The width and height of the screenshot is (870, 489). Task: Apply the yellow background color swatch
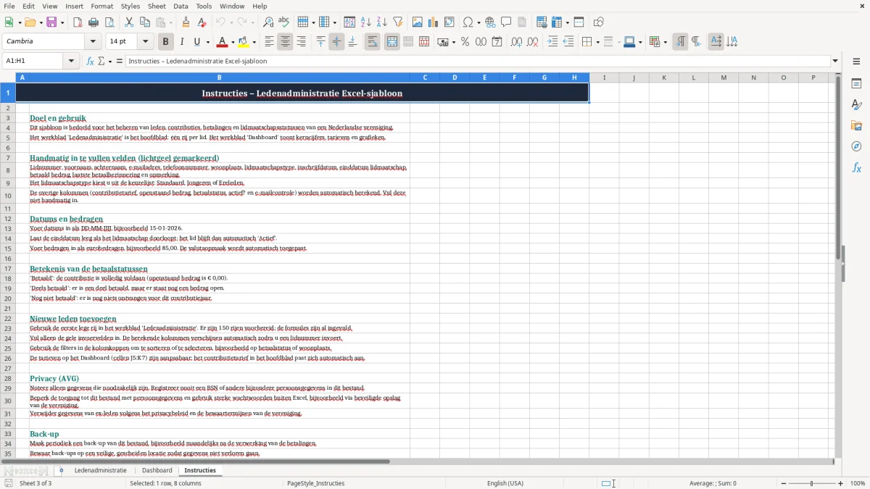point(244,42)
